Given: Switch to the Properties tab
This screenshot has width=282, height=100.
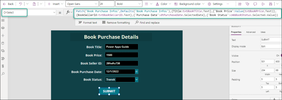Looking at the screenshot, I should 236,32.
